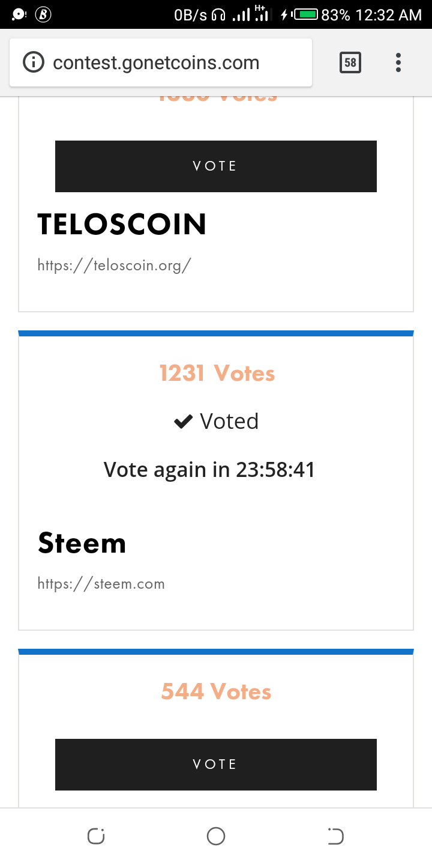Screen dimensions: 432x865
Task: Open the tab switcher showing 58 tabs
Action: pos(350,62)
